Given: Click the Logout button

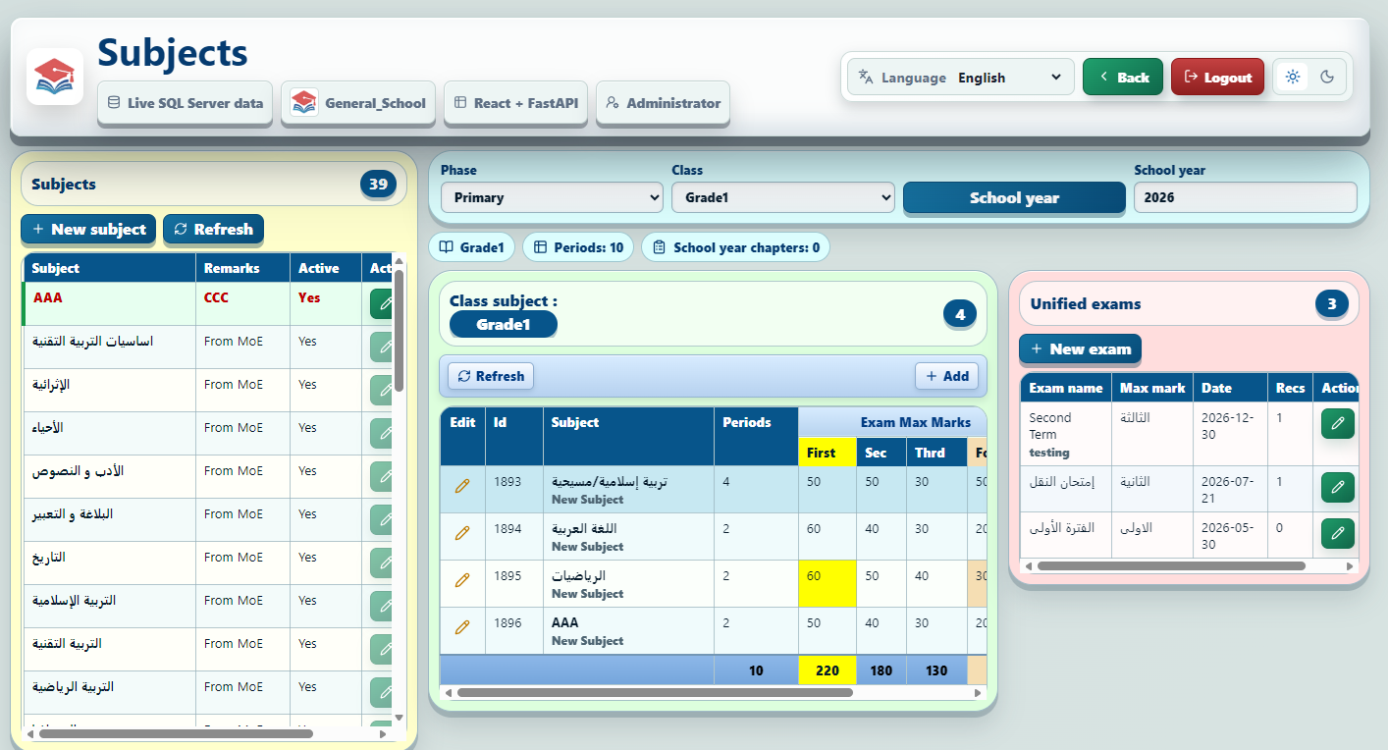Looking at the screenshot, I should (1217, 78).
